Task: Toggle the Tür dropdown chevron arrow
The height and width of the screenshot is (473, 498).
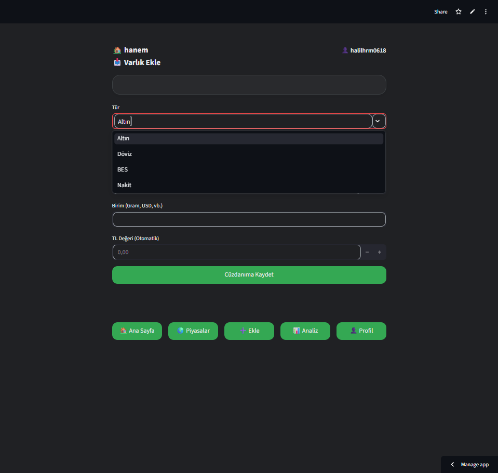Action: 378,121
